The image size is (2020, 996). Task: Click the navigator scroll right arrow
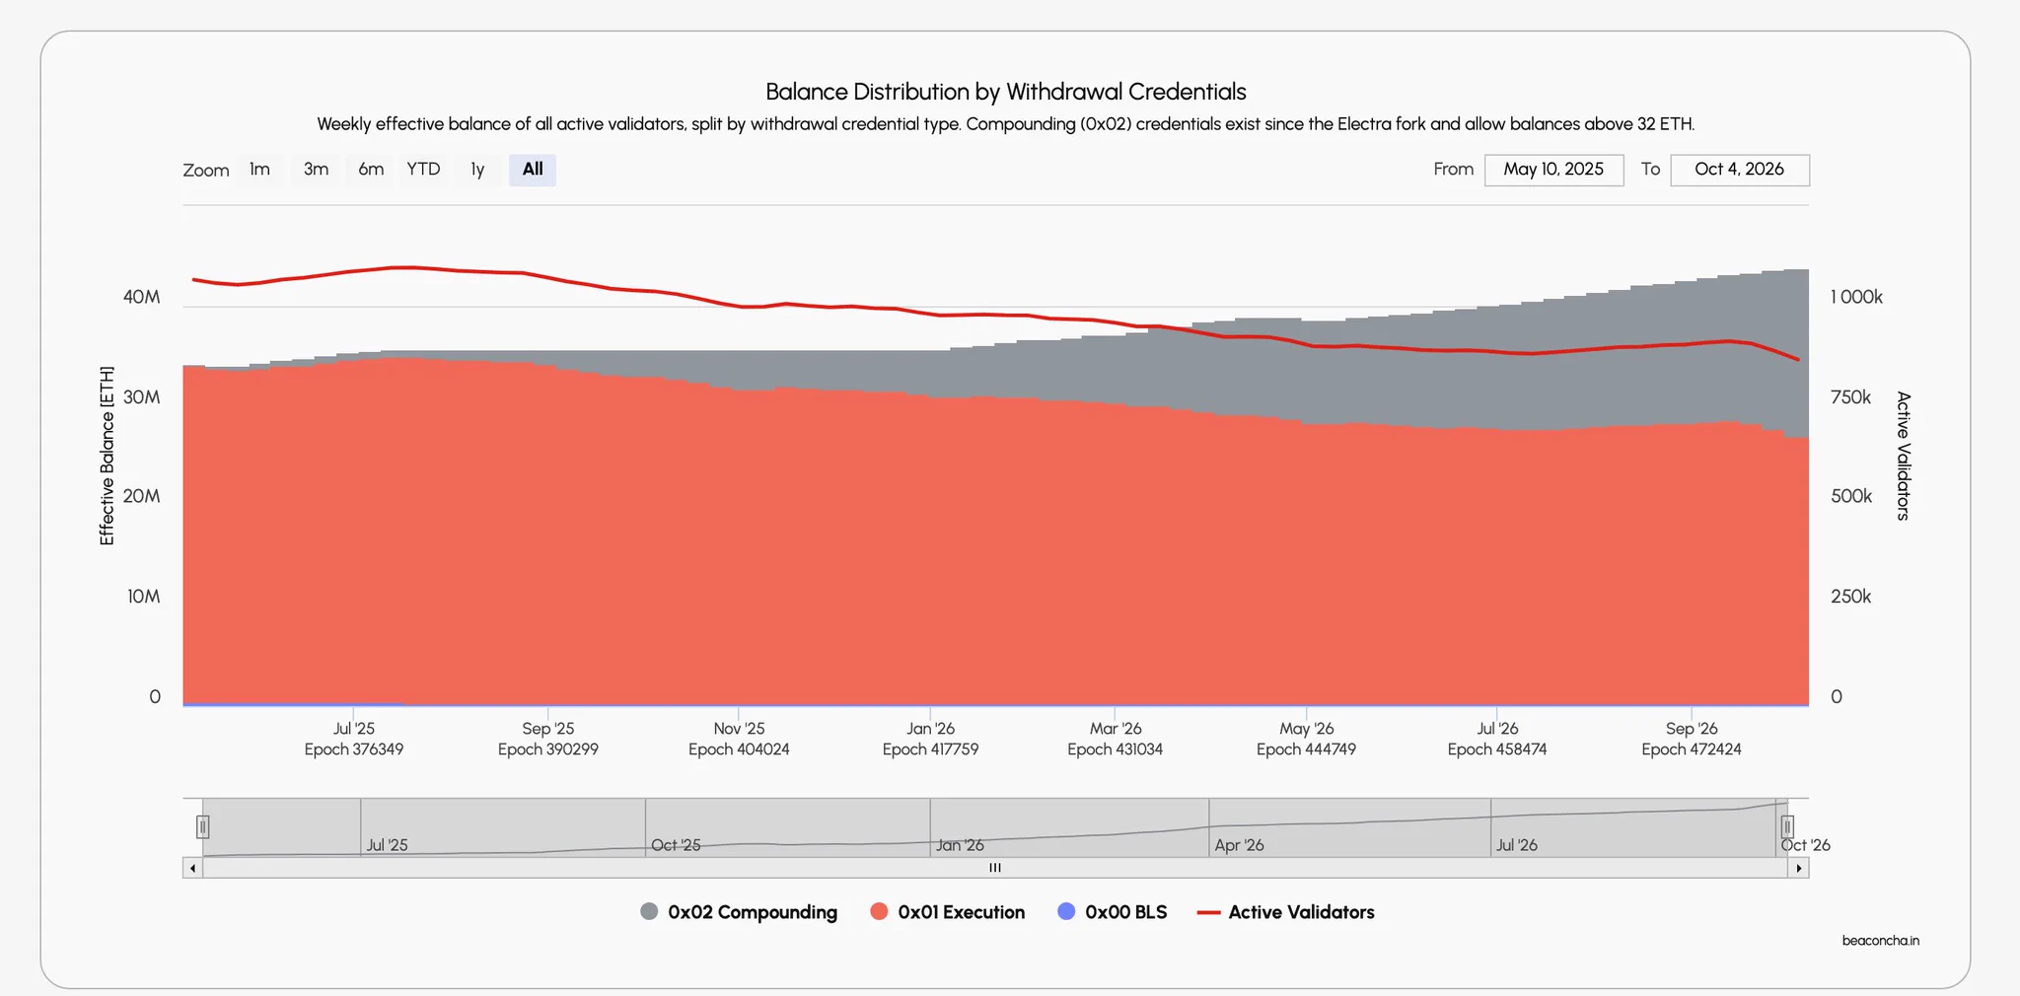(x=1799, y=868)
